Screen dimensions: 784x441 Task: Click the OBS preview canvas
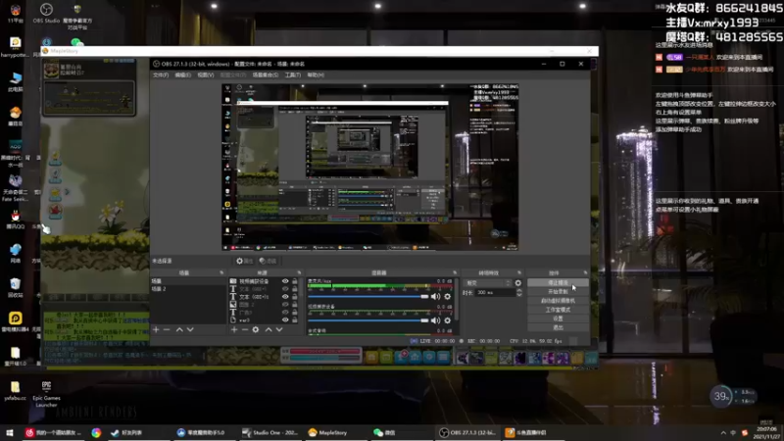(370, 167)
